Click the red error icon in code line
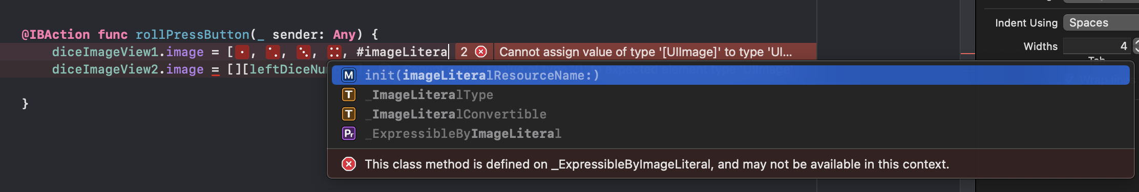The width and height of the screenshot is (1139, 192). click(x=481, y=52)
